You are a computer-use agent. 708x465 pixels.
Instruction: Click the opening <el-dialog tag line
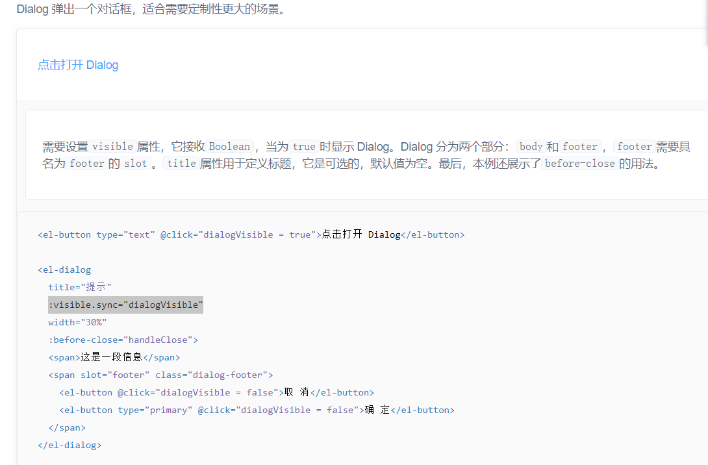(64, 270)
